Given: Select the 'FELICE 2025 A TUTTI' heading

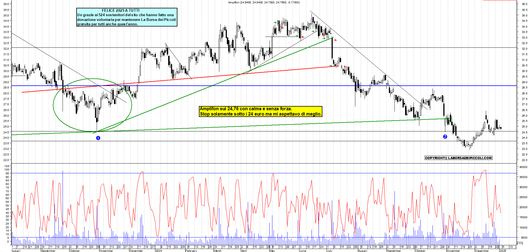Looking at the screenshot, I should click(121, 10).
